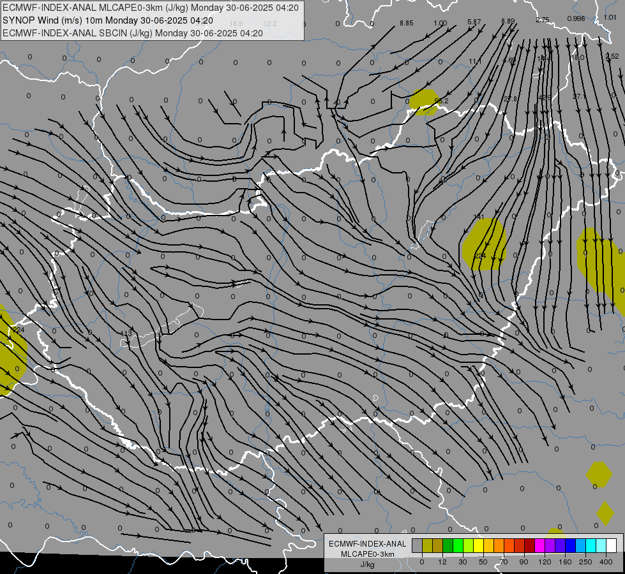Click the magenta legend swatch

click(539, 545)
